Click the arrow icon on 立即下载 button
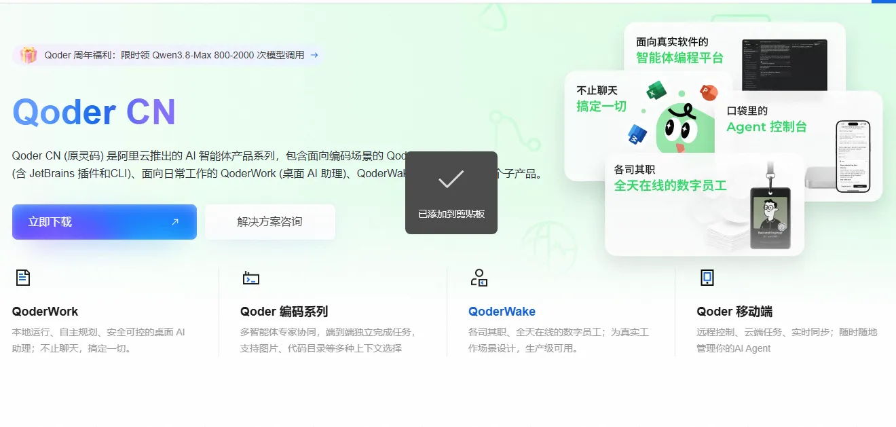The height and width of the screenshot is (427, 896). (175, 222)
